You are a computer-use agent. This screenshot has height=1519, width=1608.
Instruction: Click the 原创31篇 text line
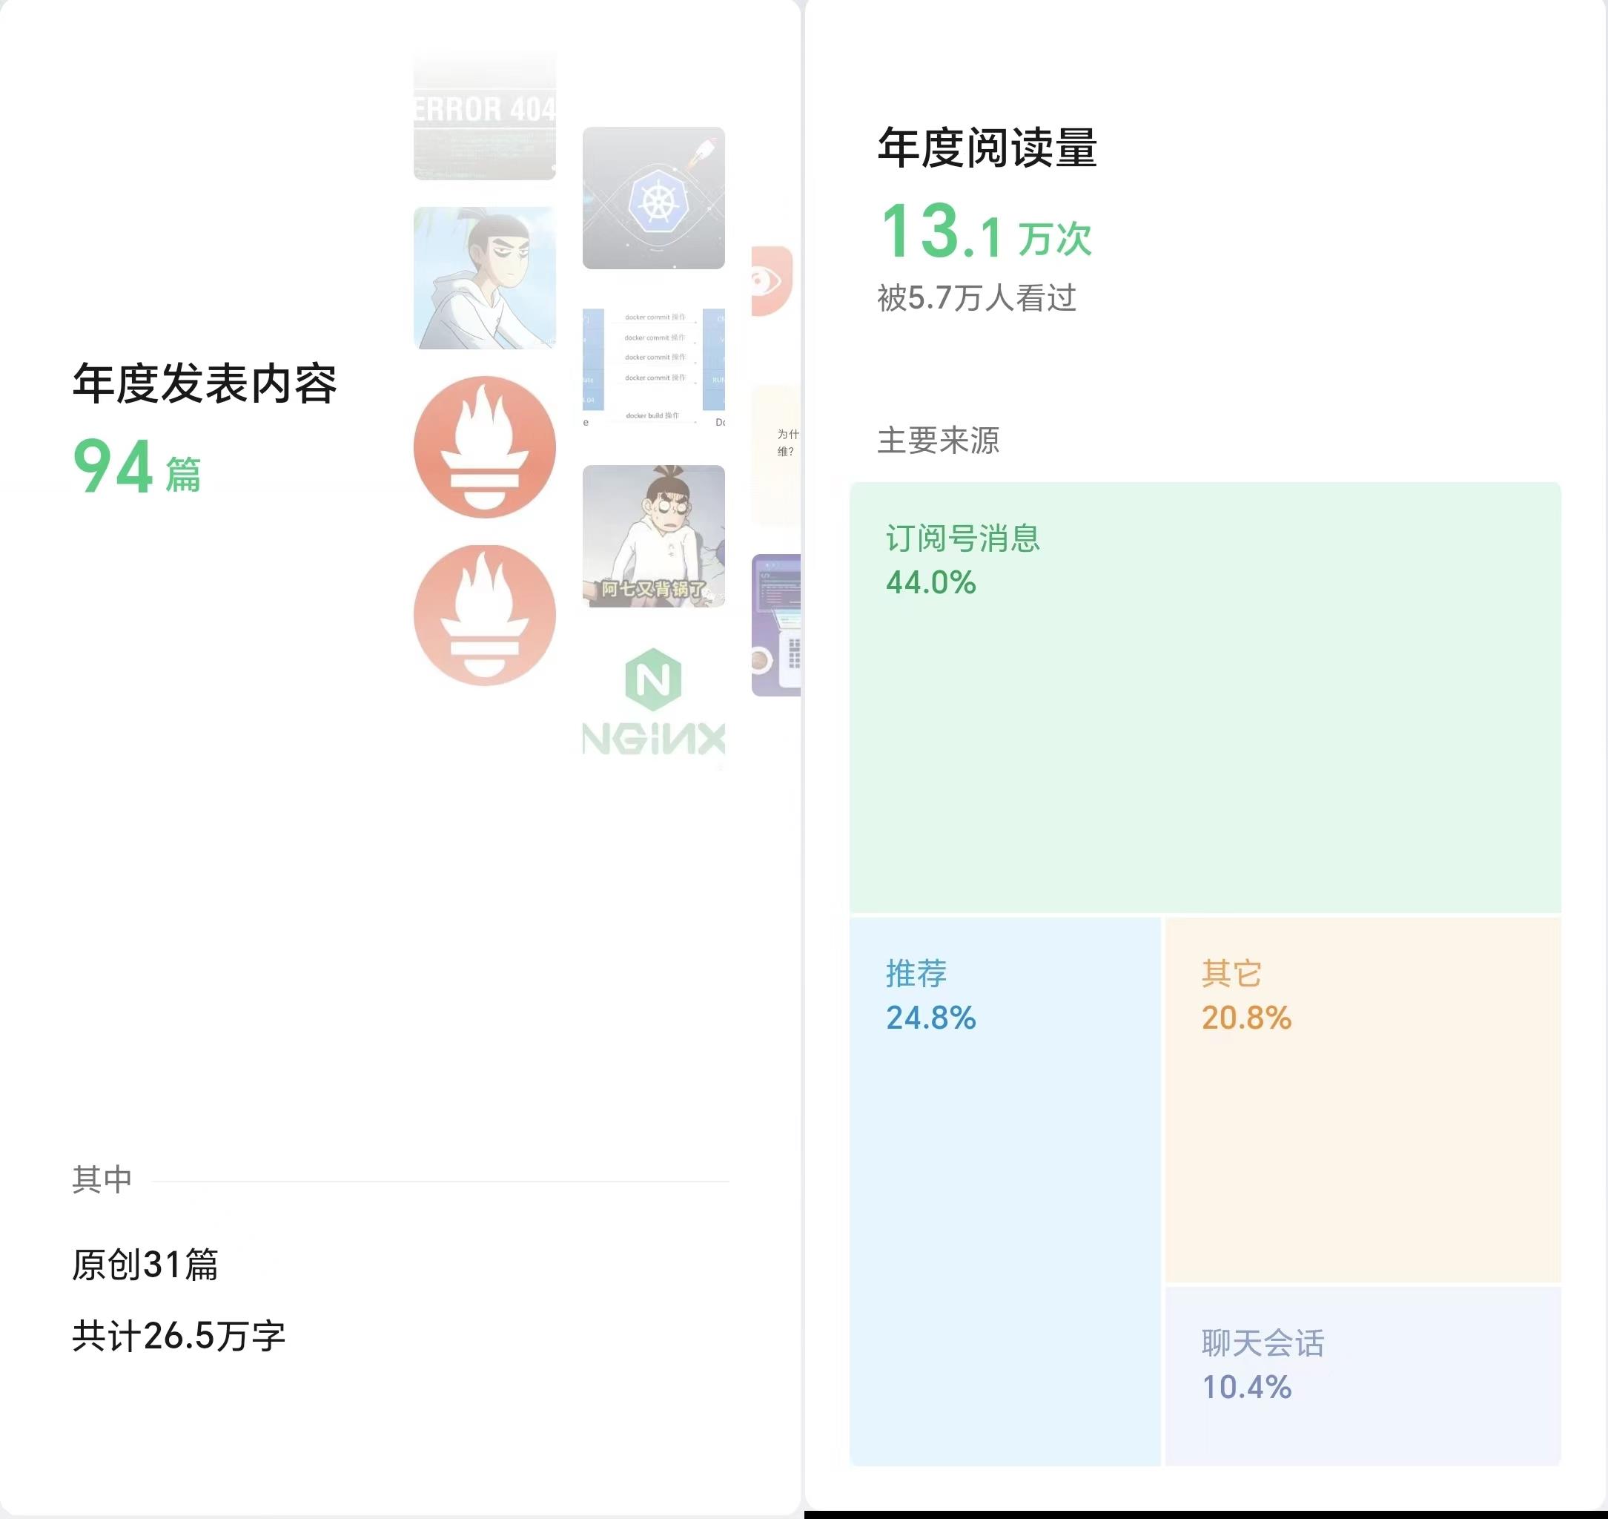click(145, 1264)
